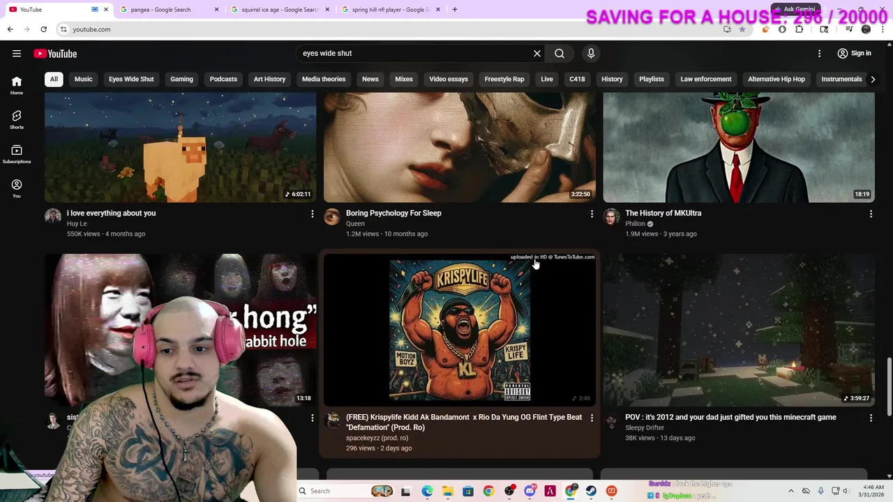Grab the page vertical scrollbar thumb
Screen dimensions: 893x502
[x=889, y=386]
